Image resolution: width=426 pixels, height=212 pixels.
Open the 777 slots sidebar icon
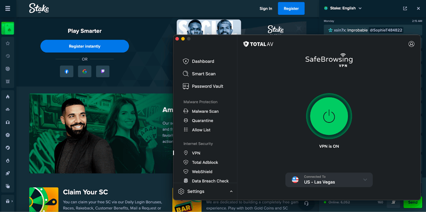[x=8, y=109]
